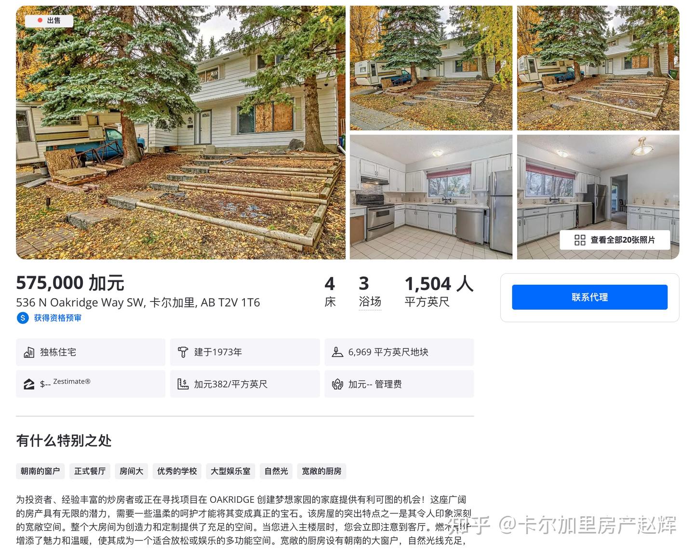Viewport: 694px width, 553px height.
Task: Click the house type icon beside 独栋住宅
Action: point(29,352)
